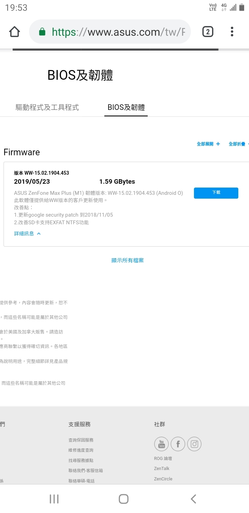The image size is (249, 513).
Task: Open 查詢保固服務 footer link
Action: 81,440
